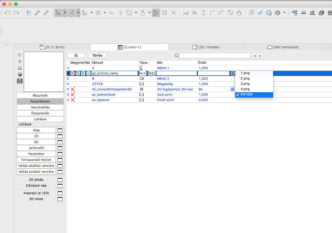Switch to the [Déli homlokzat] tab
Screen dimensions: 332x233
283,47
